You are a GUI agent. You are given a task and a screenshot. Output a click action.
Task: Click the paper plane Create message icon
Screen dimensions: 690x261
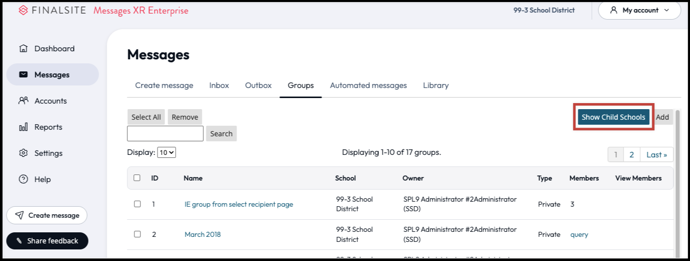19,215
